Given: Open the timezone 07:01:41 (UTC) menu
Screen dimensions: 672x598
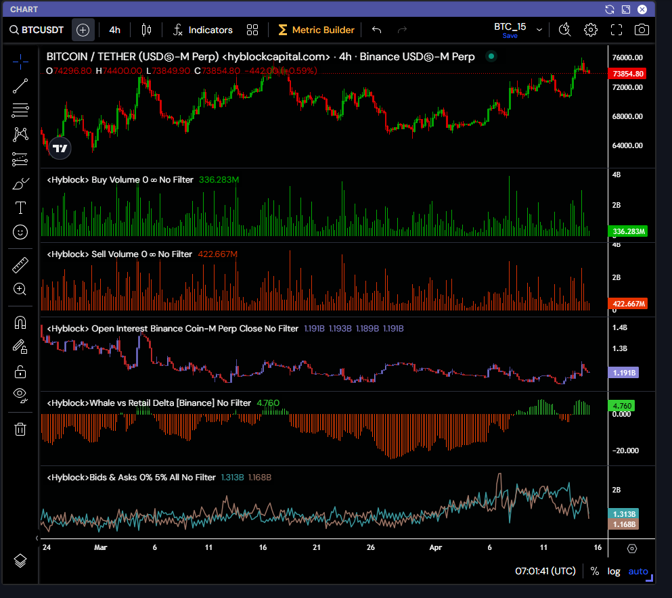Looking at the screenshot, I should click(x=545, y=571).
